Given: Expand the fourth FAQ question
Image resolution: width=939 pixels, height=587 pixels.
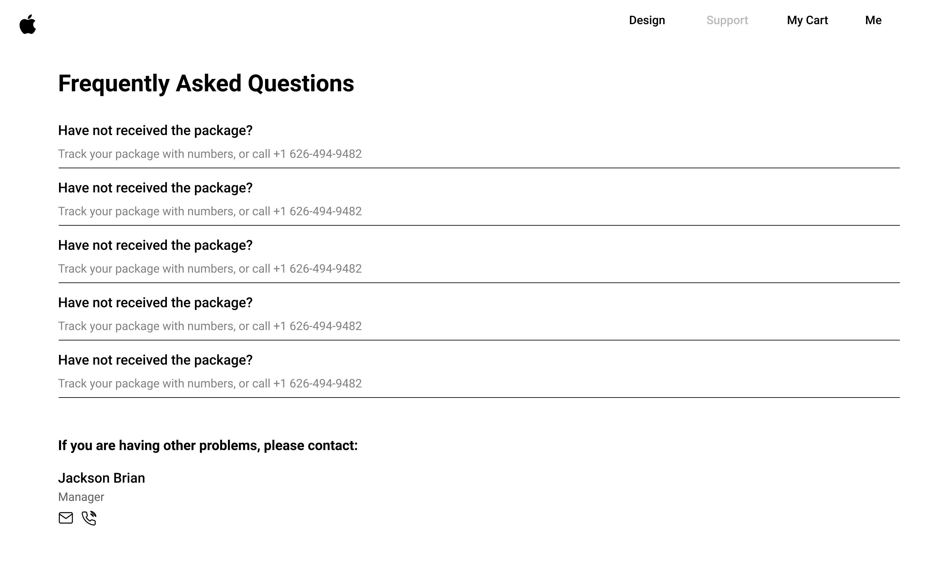Looking at the screenshot, I should pyautogui.click(x=155, y=303).
